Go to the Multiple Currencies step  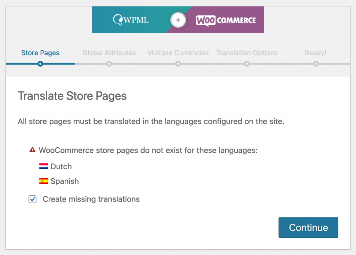point(178,53)
